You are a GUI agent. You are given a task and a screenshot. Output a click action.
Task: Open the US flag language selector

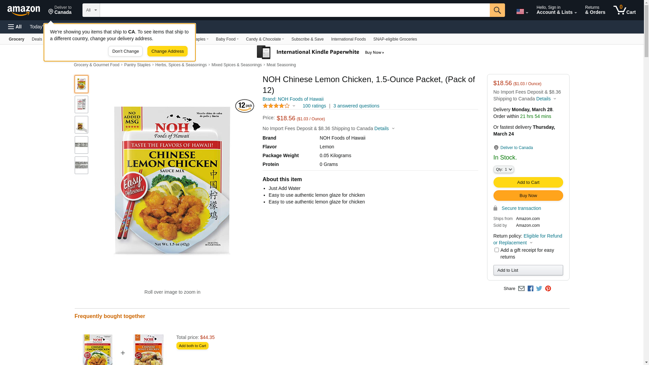coord(522,11)
